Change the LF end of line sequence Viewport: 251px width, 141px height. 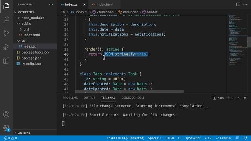pyautogui.click(x=180, y=138)
